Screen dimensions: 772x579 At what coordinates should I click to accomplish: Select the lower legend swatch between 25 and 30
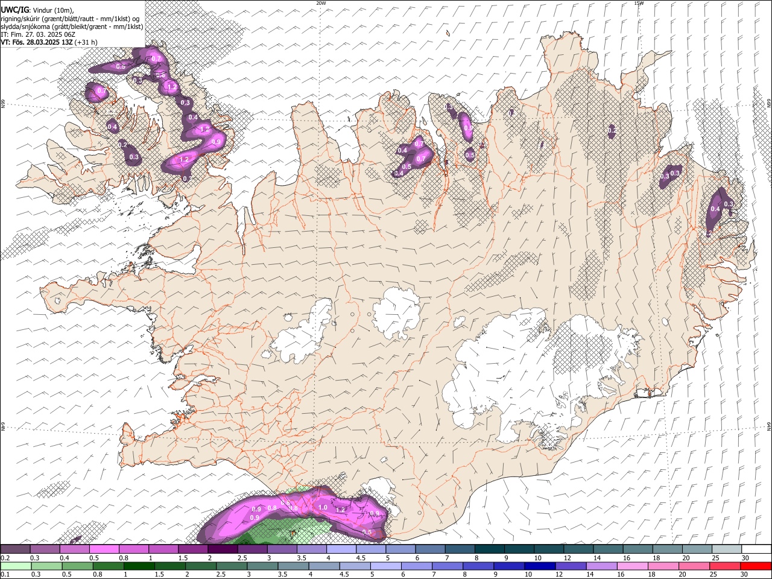[724, 566]
